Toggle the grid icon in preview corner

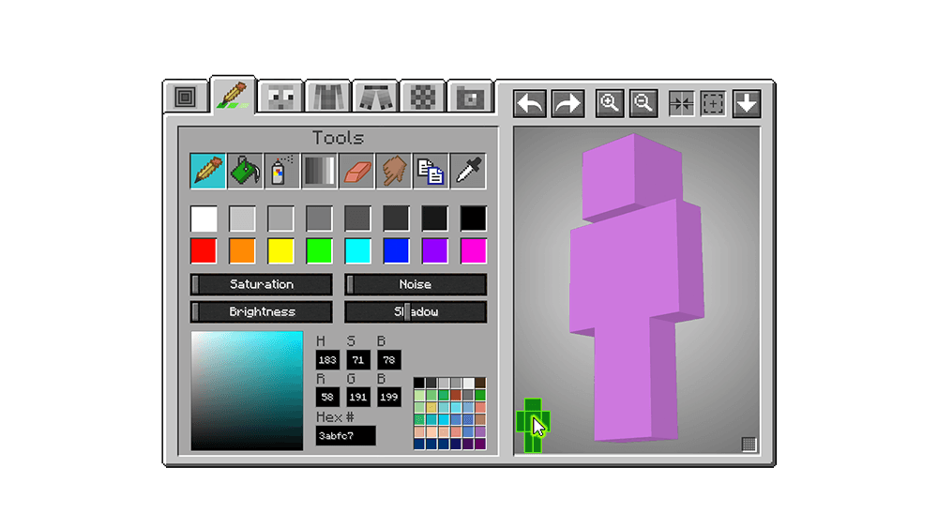point(749,445)
